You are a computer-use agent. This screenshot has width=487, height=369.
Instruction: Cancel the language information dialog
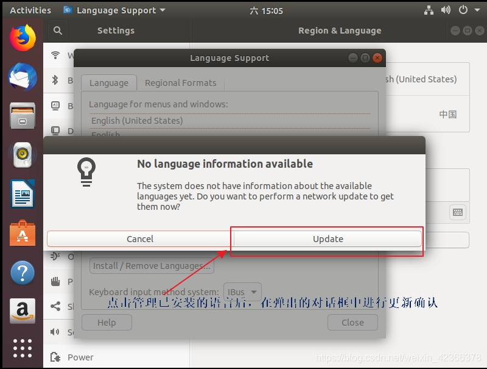tap(140, 239)
